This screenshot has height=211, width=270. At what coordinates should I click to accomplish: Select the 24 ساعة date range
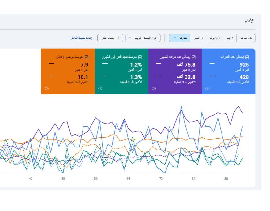246,38
